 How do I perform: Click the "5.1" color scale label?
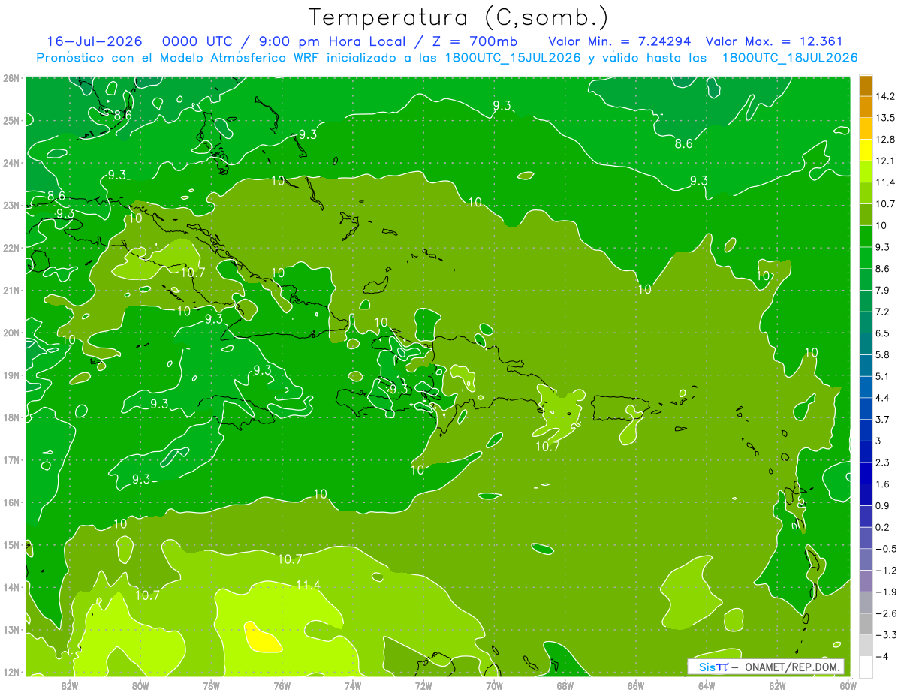coord(881,376)
